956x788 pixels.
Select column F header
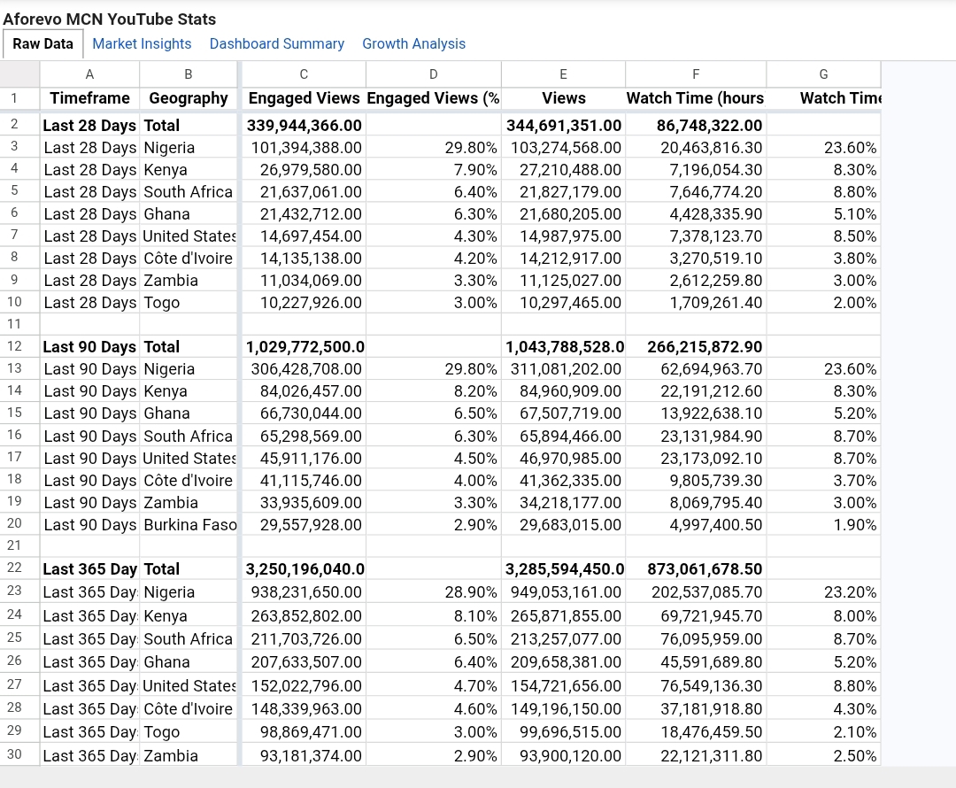(x=696, y=74)
